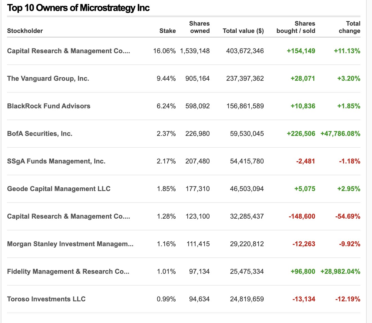Select shares owned value 207,480
The image size is (372, 323).
(x=198, y=161)
